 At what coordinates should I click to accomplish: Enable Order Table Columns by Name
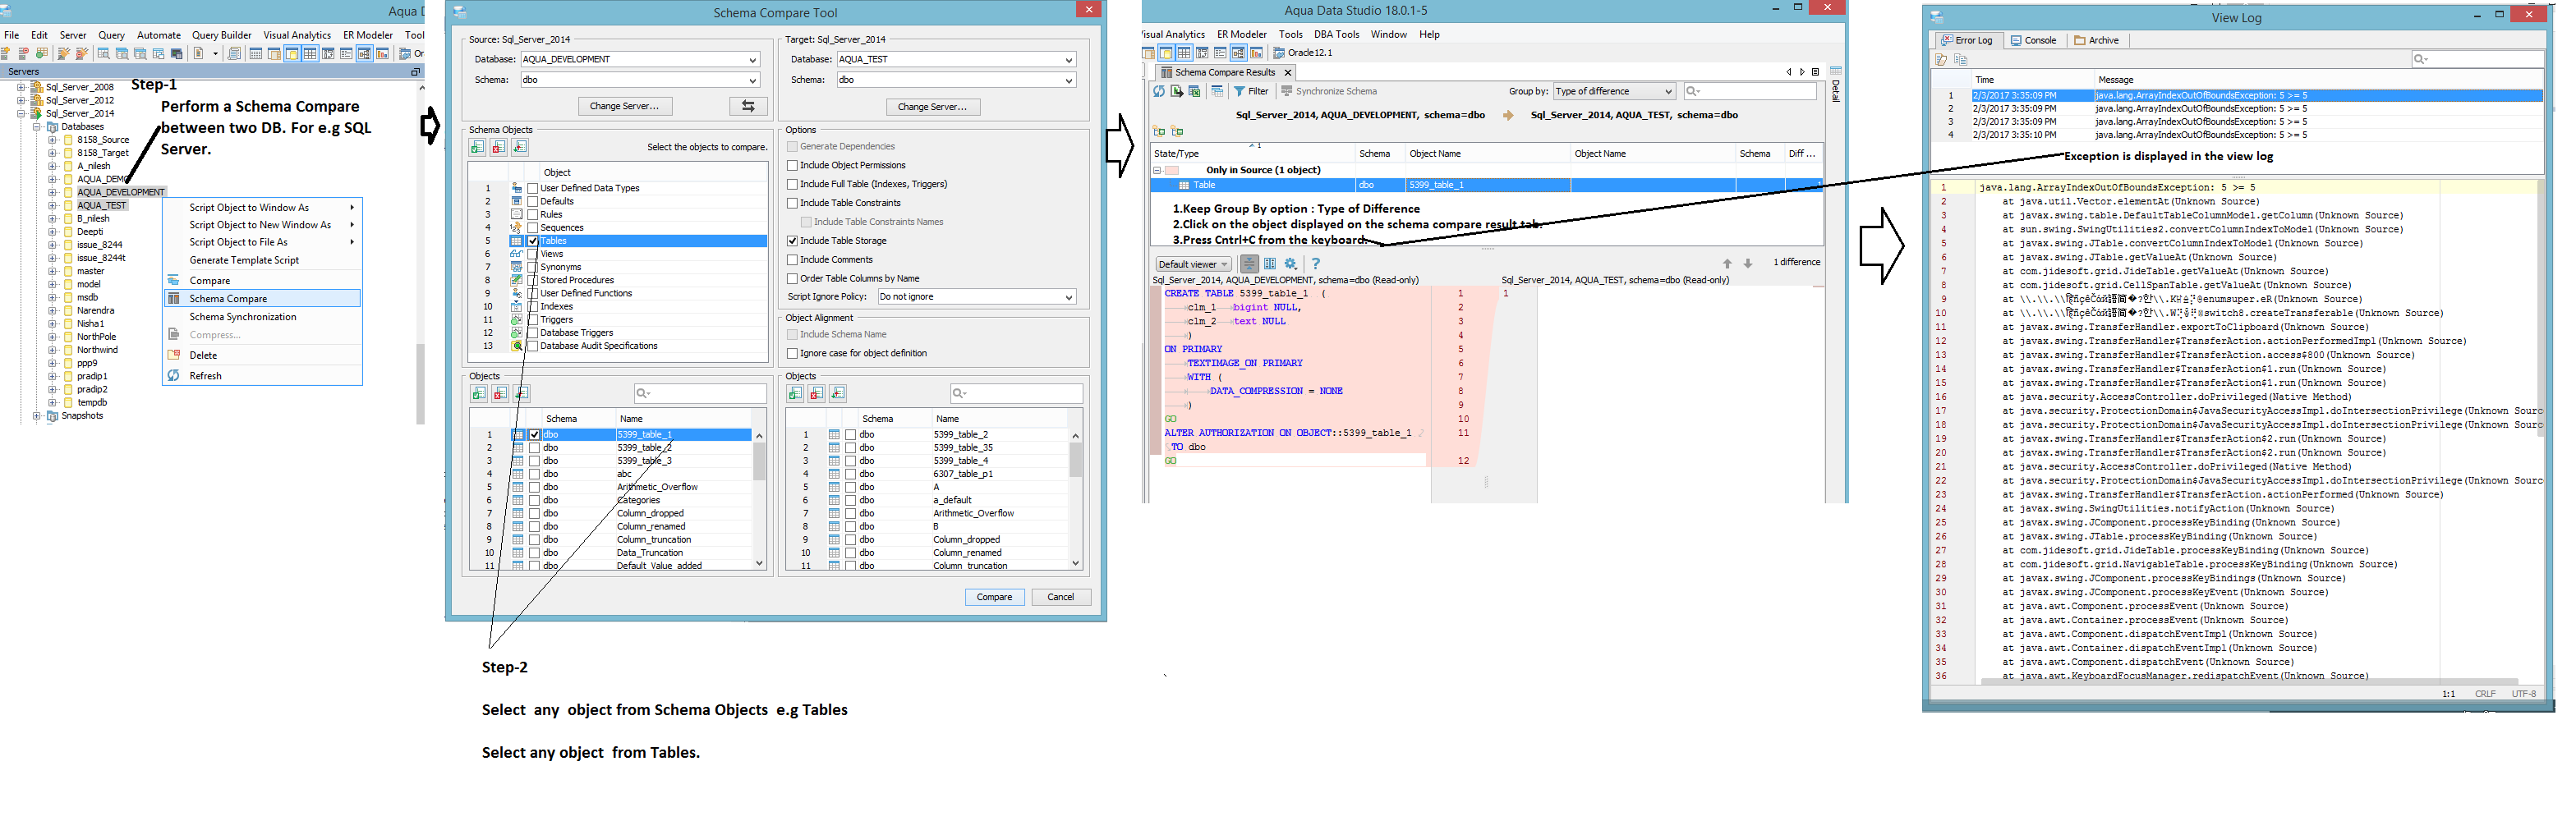(x=793, y=279)
